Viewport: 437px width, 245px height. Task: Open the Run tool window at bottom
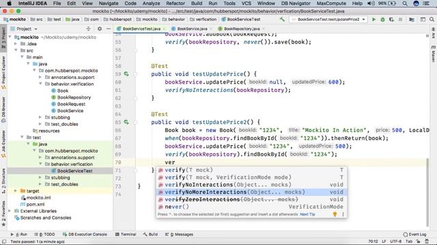tap(19, 234)
